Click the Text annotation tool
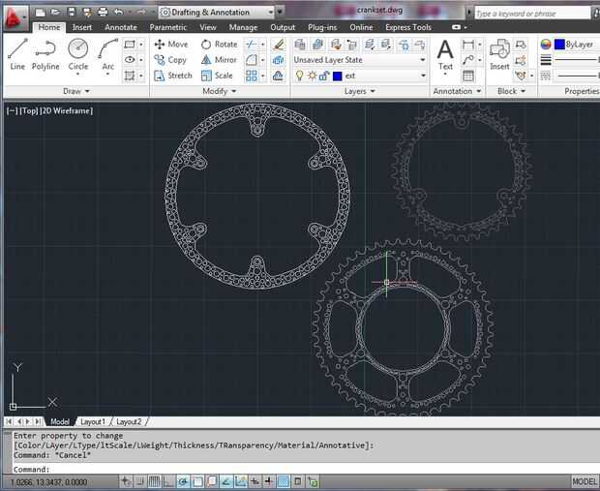Viewport: 600px width, 491px height. tap(445, 55)
